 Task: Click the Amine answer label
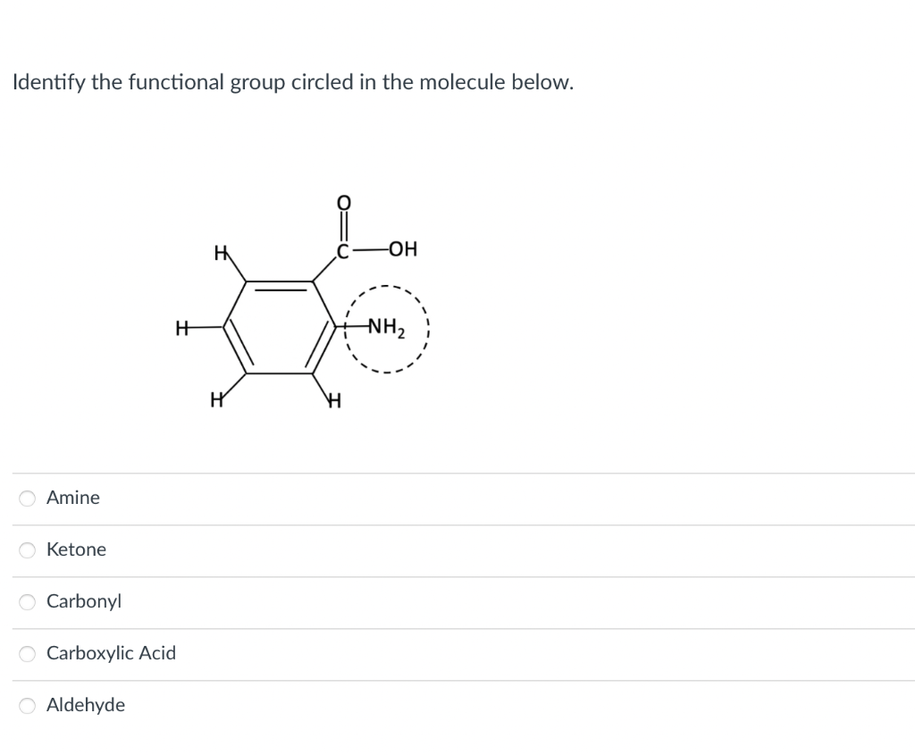72,498
